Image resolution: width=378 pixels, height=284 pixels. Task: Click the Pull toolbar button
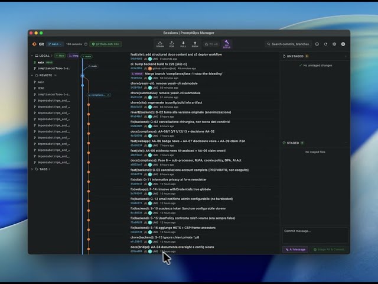183,44
